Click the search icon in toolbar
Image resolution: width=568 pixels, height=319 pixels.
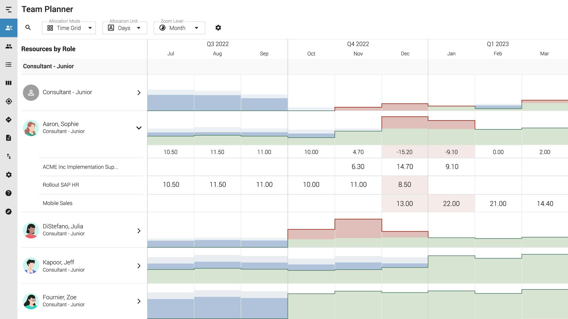click(x=28, y=28)
